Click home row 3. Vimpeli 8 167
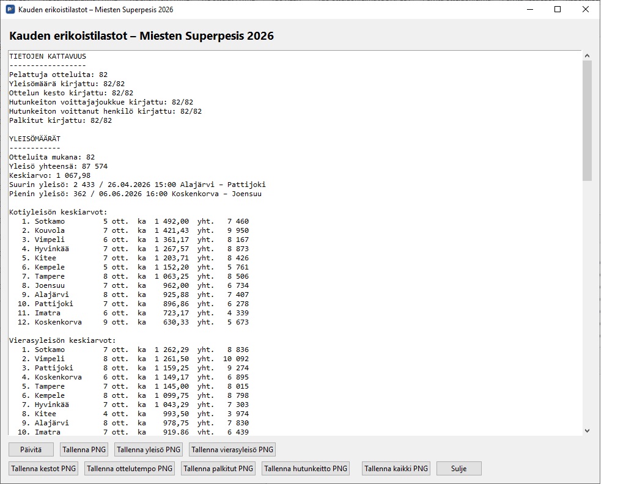This screenshot has width=626, height=484. [x=135, y=240]
